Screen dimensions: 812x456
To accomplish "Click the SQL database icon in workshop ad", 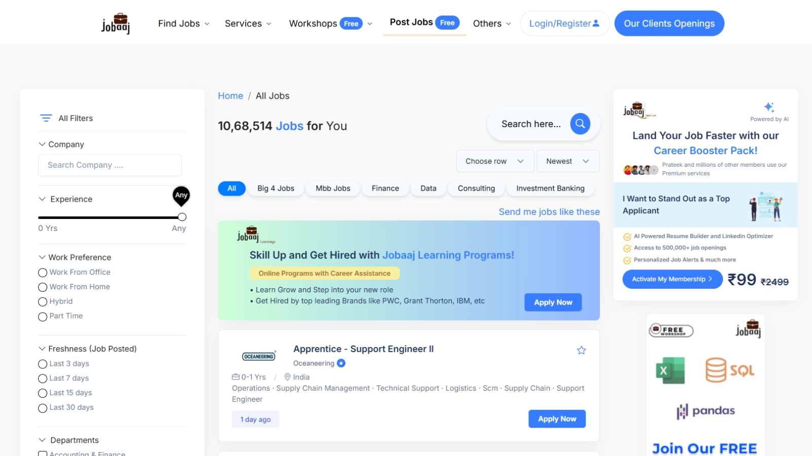I will coord(730,370).
